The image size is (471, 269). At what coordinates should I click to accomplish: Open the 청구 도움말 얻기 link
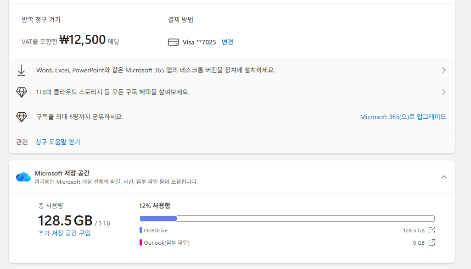pyautogui.click(x=58, y=142)
